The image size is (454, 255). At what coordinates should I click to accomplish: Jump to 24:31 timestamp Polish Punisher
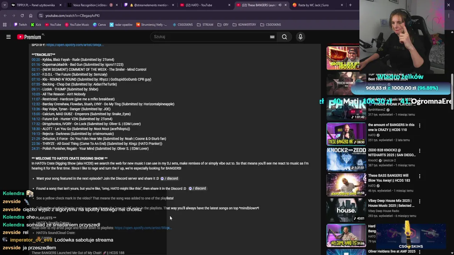coord(35,149)
